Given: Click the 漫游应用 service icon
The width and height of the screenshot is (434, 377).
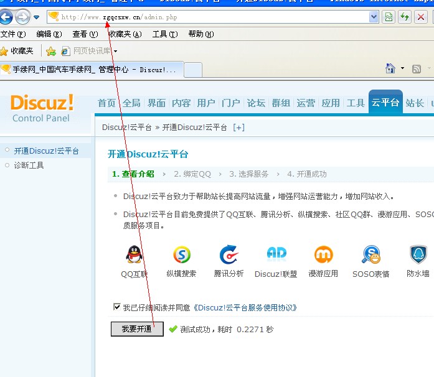Looking at the screenshot, I should 323,254.
